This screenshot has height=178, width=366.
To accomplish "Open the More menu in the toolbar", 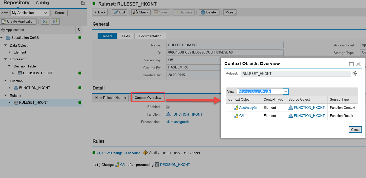I will [230, 12].
